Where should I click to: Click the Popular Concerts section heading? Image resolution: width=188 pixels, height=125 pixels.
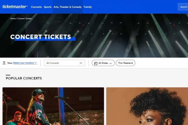(x=24, y=78)
